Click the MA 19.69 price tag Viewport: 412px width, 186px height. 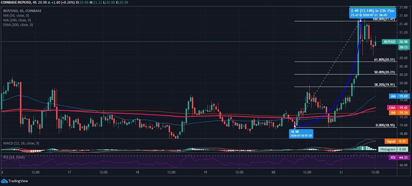(x=399, y=96)
